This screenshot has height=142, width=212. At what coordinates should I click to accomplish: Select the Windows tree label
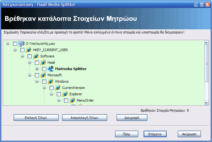(x=62, y=81)
